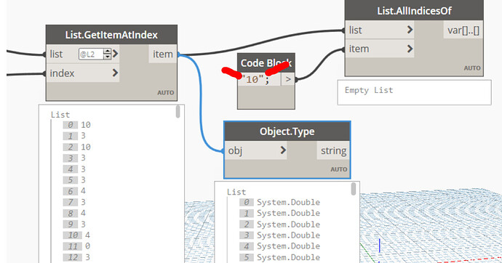The width and height of the screenshot is (502, 263).
Task: Click the Code Block output arrow port
Action: click(x=288, y=79)
